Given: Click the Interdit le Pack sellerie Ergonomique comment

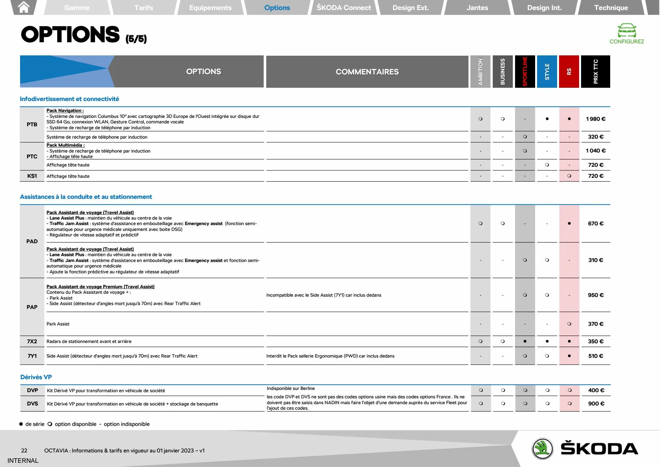Looking at the screenshot, I should pyautogui.click(x=330, y=356).
